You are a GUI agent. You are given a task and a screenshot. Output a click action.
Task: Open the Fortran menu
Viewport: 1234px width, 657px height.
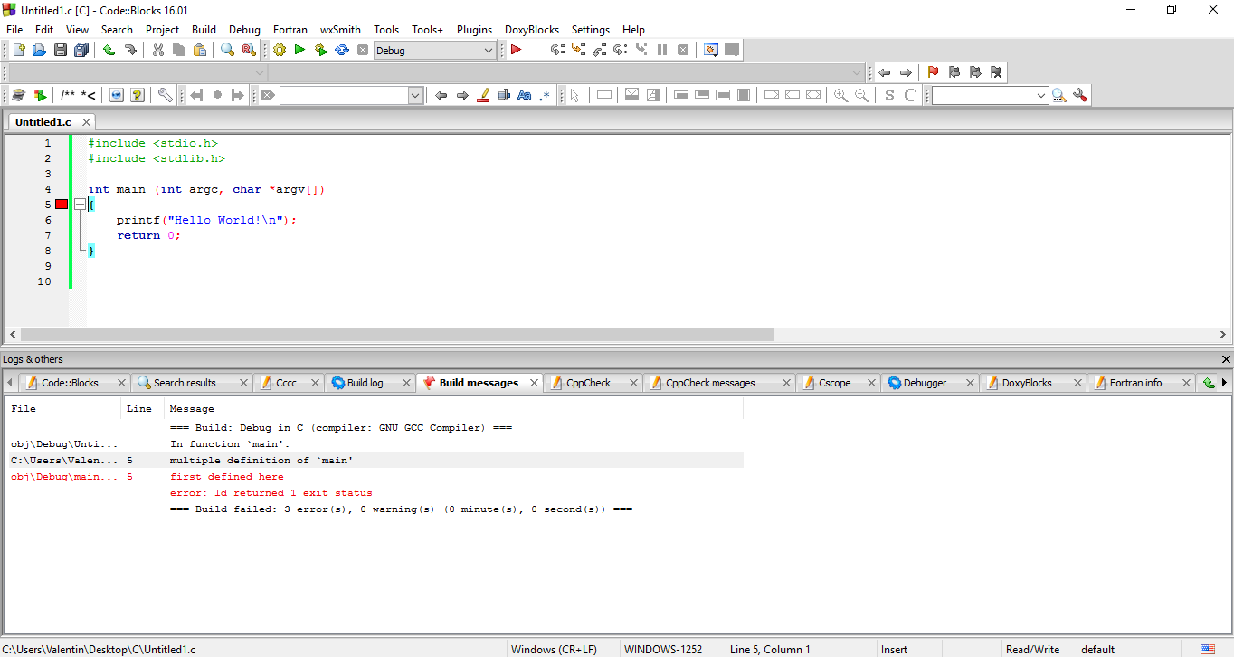tap(290, 30)
